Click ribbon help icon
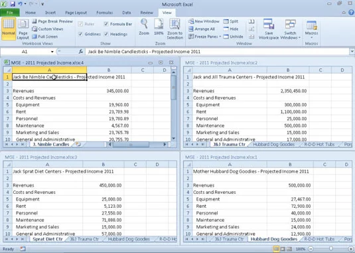The height and width of the screenshot is (253, 355). pyautogui.click(x=351, y=13)
